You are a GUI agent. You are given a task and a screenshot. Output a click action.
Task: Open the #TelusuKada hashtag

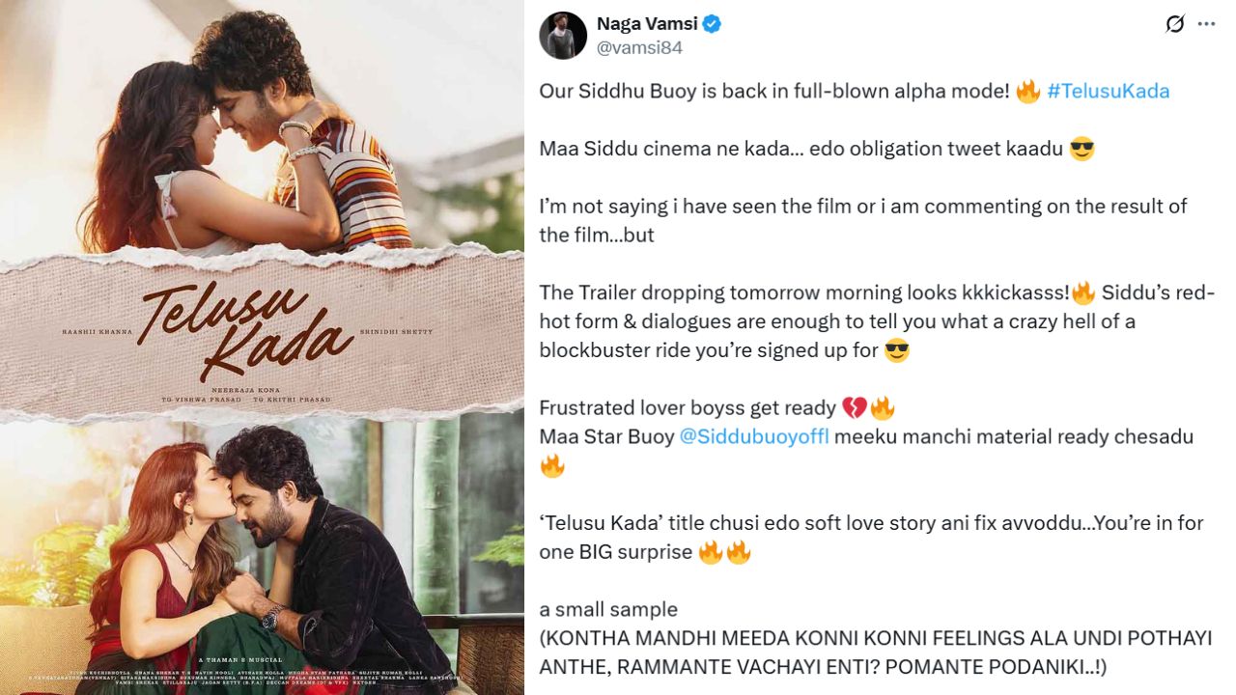pos(1109,92)
